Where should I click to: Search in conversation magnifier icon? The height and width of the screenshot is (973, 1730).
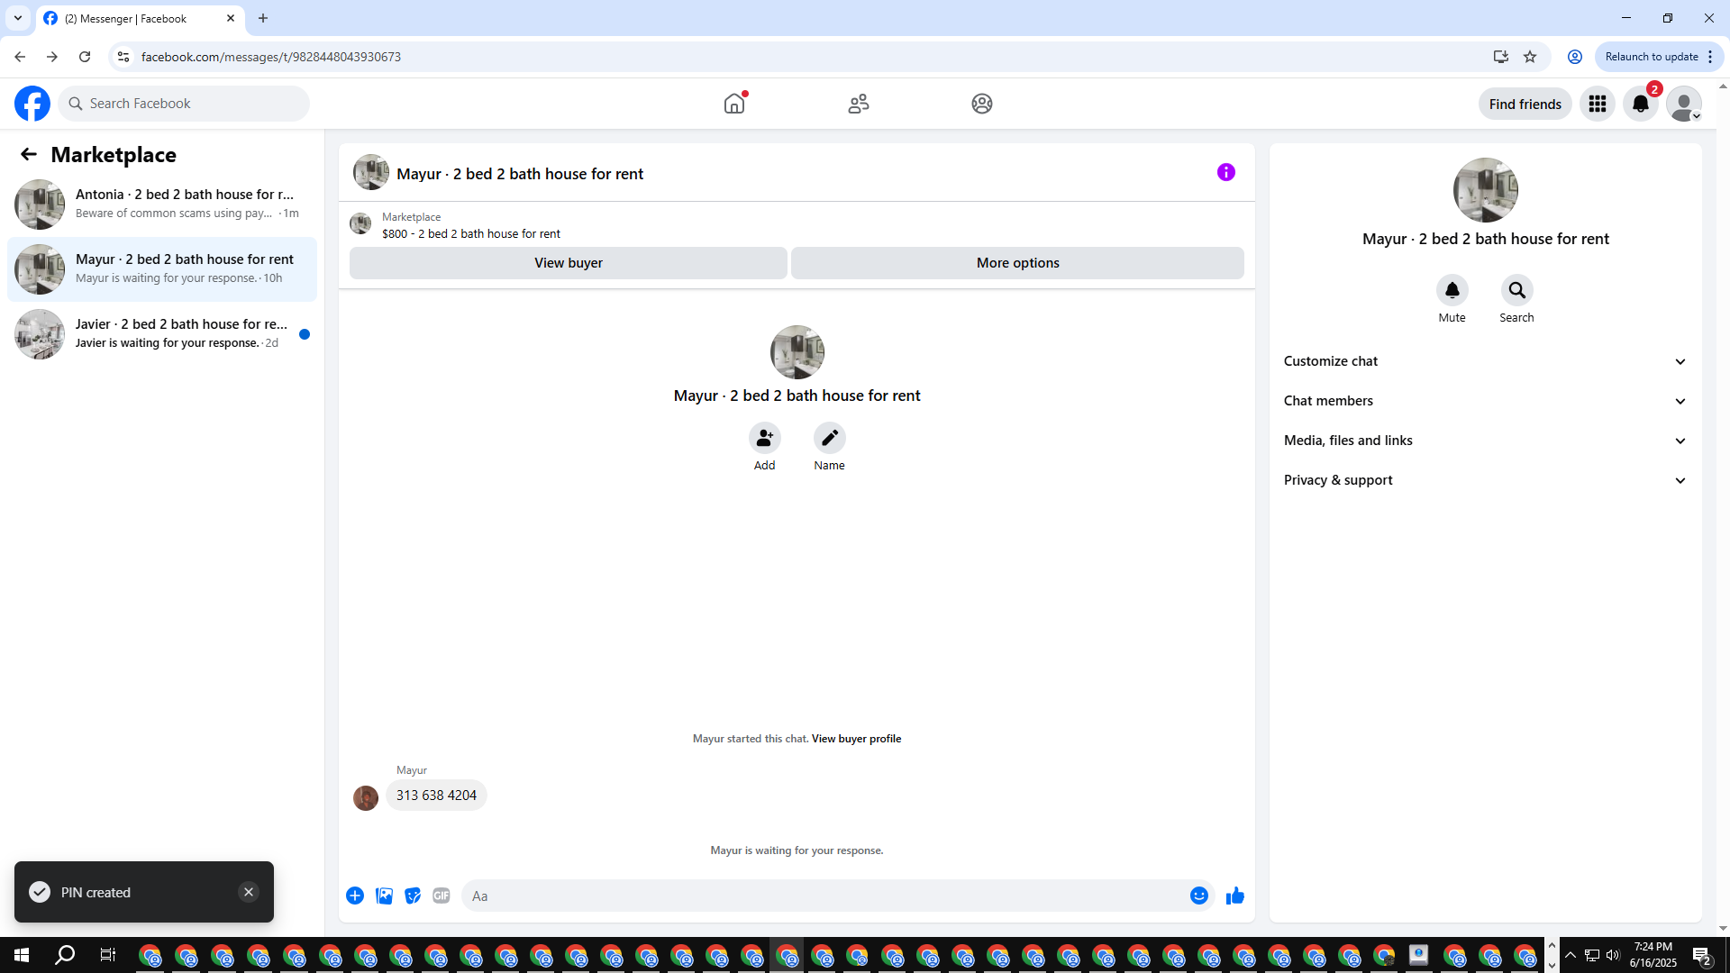(x=1516, y=290)
